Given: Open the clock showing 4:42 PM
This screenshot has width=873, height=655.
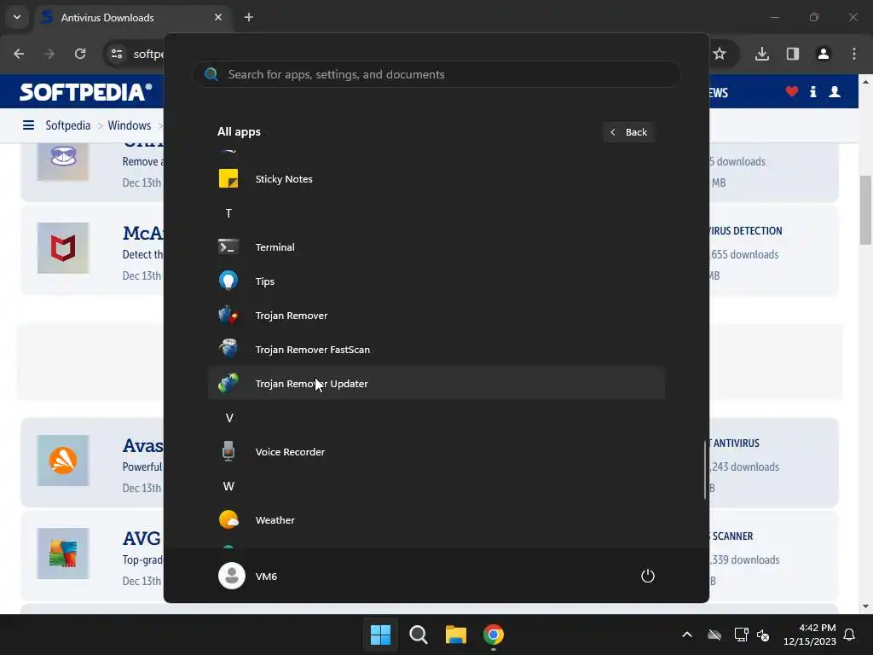Looking at the screenshot, I should tap(810, 635).
